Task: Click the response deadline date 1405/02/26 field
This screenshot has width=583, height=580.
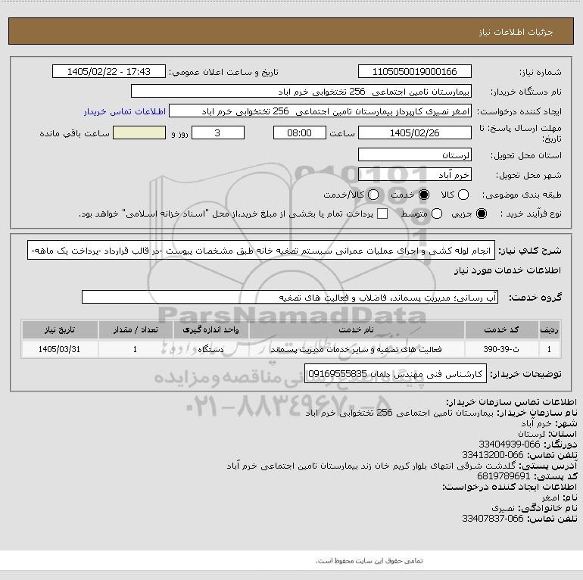Action: [x=415, y=133]
